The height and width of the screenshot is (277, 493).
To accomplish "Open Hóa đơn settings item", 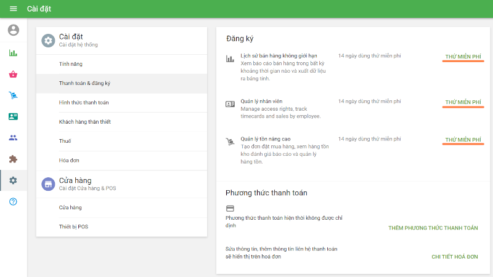I will (x=70, y=160).
